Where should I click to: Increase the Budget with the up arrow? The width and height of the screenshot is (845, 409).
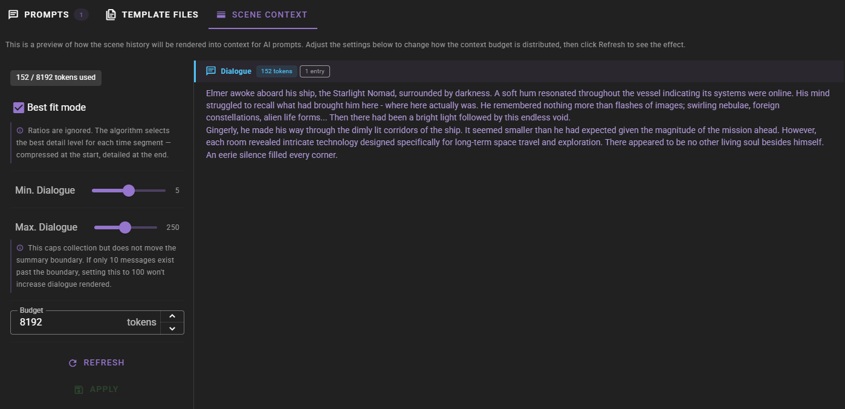coord(172,316)
